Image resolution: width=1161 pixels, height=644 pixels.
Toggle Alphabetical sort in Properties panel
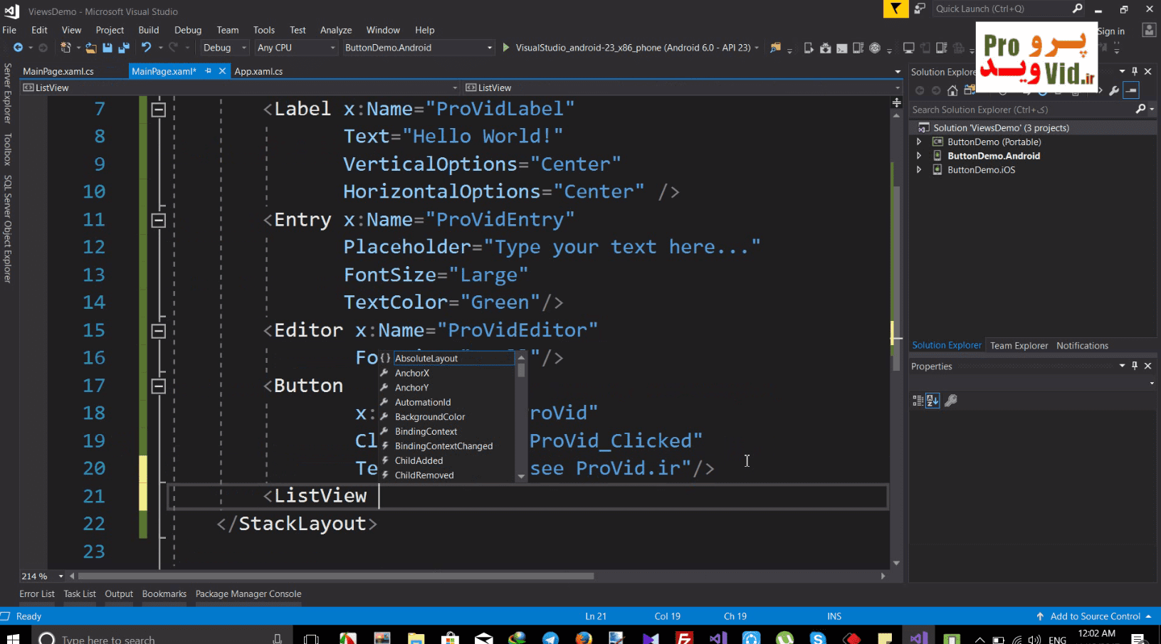(933, 401)
